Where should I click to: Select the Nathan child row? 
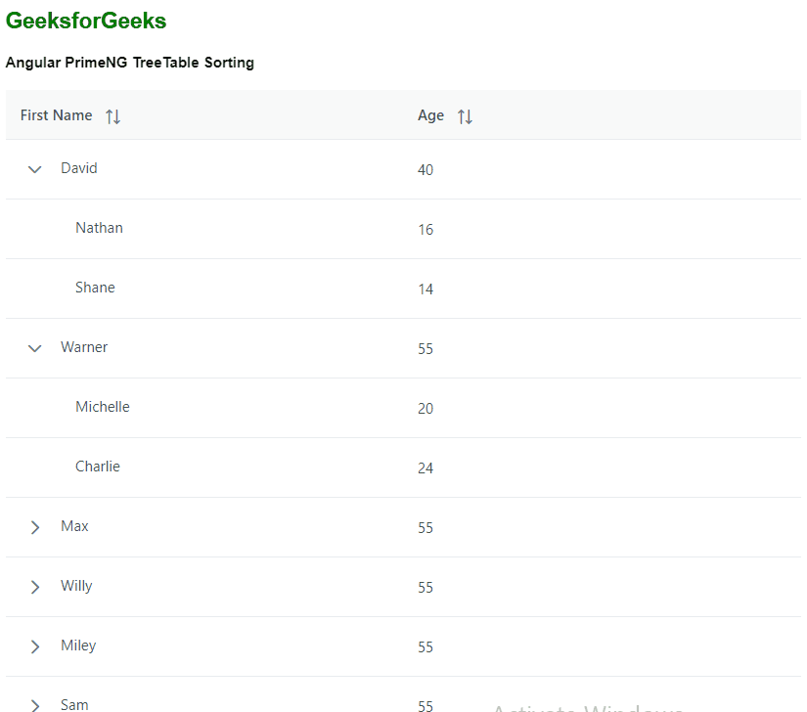pos(99,228)
